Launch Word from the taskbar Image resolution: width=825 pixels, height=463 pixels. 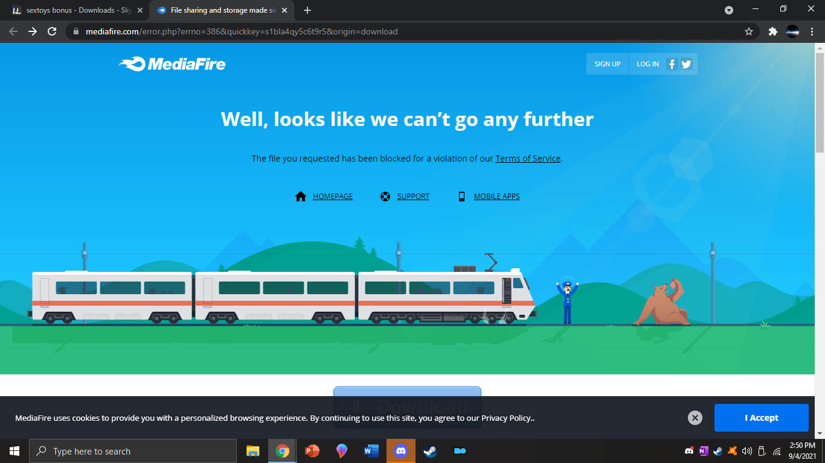(x=371, y=451)
